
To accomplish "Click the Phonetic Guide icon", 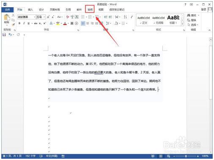I will (x=72, y=17).
